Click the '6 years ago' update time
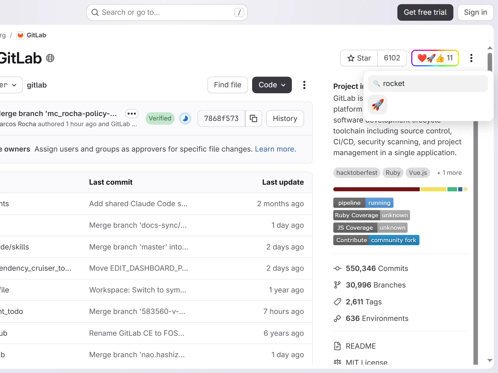The height and width of the screenshot is (373, 498). pyautogui.click(x=284, y=333)
